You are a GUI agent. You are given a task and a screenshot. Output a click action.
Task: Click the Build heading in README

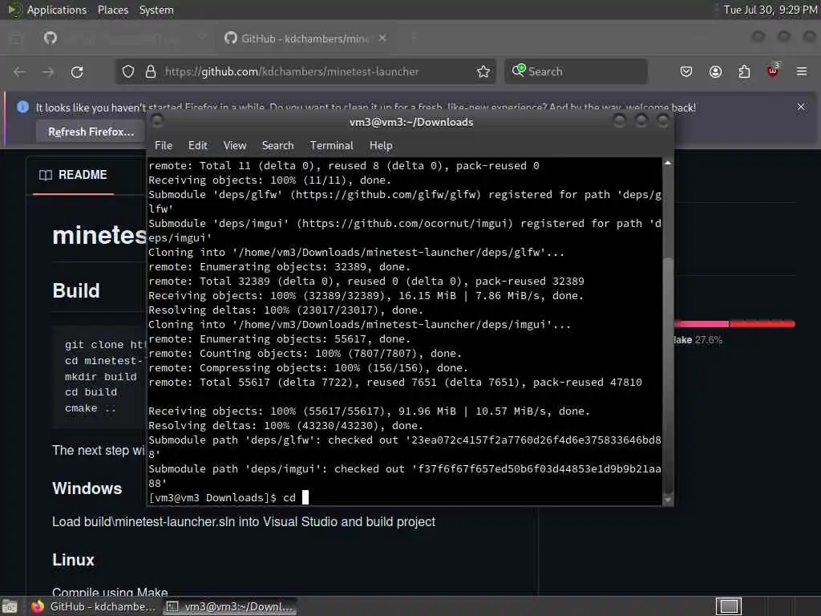coord(76,290)
